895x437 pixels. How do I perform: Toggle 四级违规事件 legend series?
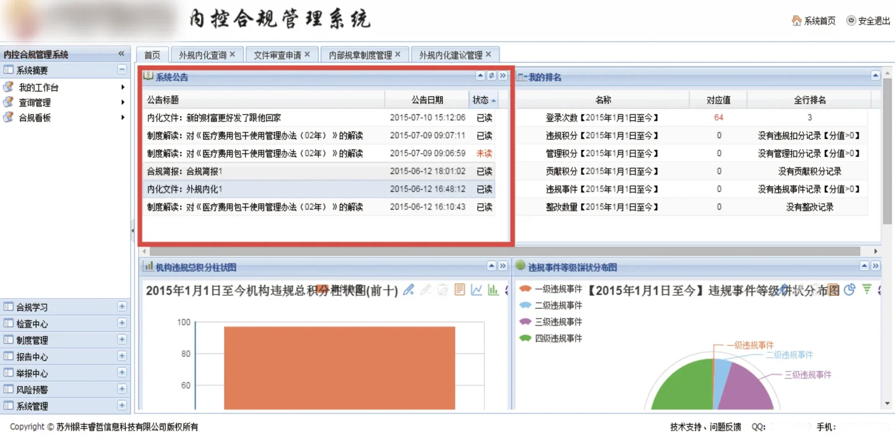pos(526,339)
